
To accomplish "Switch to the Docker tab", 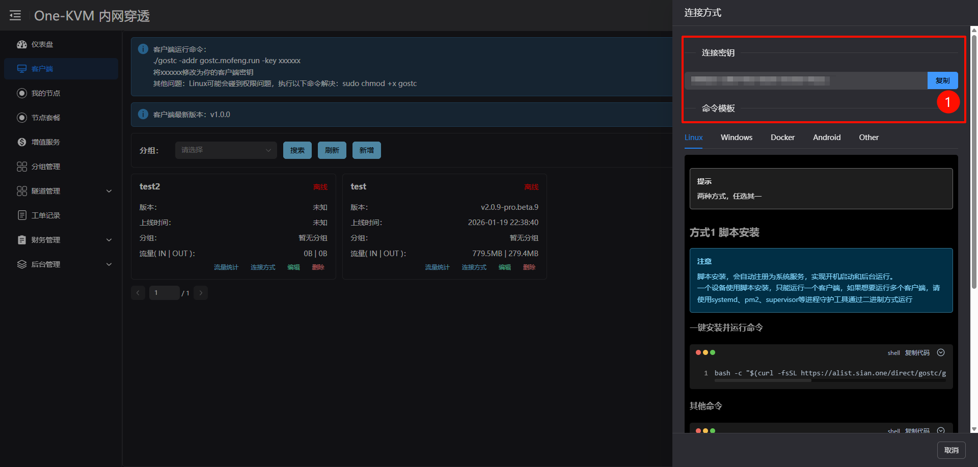I will click(782, 138).
